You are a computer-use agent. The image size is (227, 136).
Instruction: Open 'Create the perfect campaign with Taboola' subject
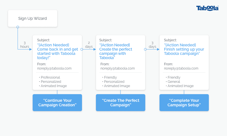115,51
